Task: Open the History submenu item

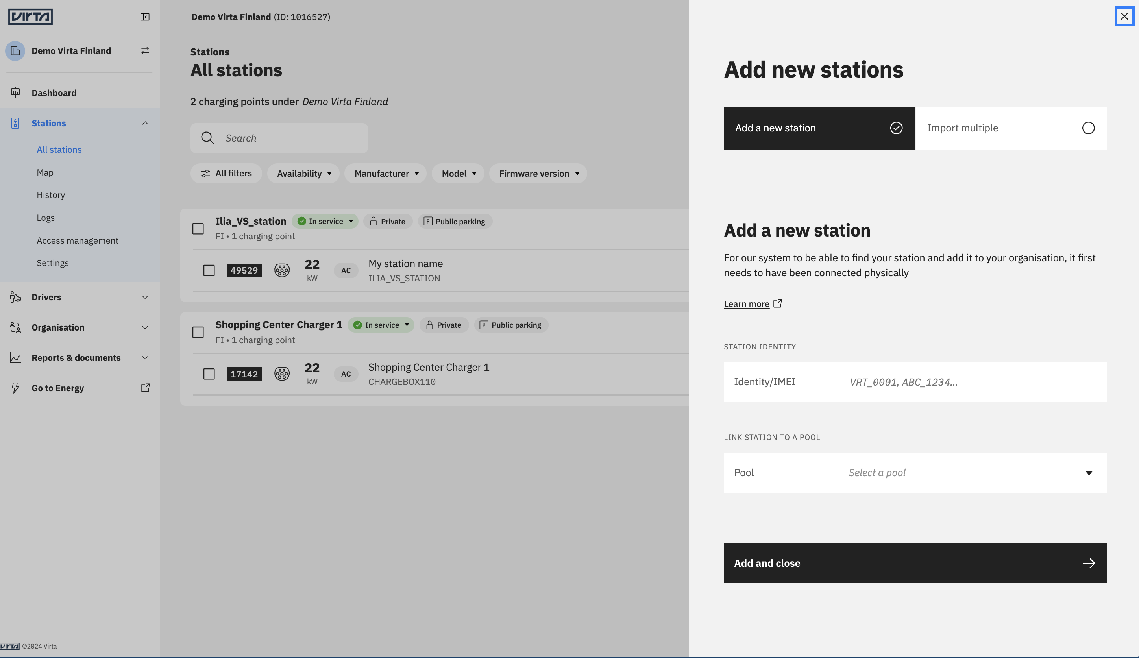Action: pos(51,195)
